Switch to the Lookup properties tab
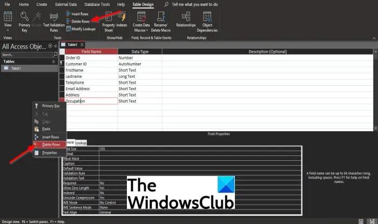Screen dimensions: 378x224 (81, 143)
